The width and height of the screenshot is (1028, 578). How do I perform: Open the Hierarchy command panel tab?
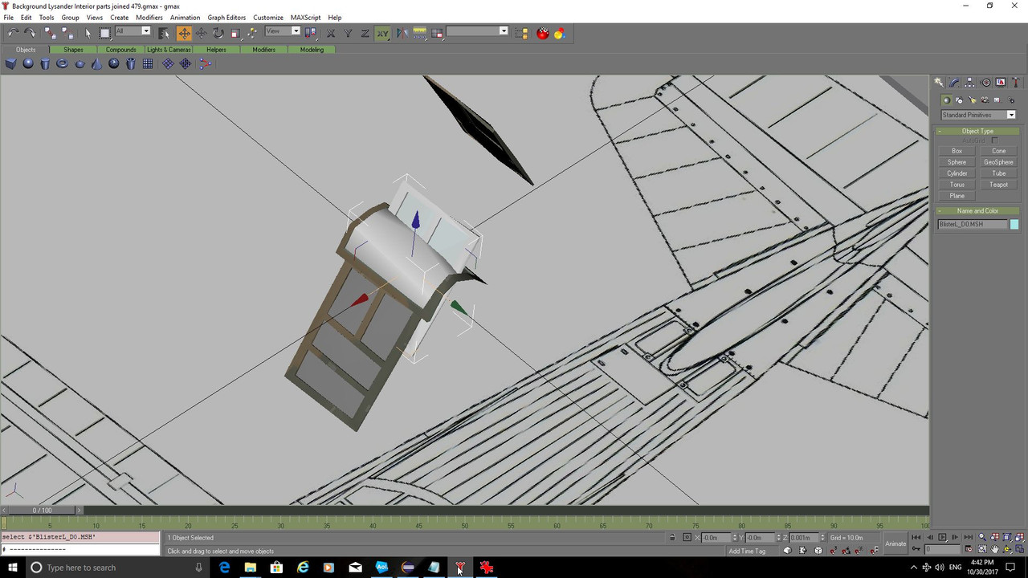969,83
